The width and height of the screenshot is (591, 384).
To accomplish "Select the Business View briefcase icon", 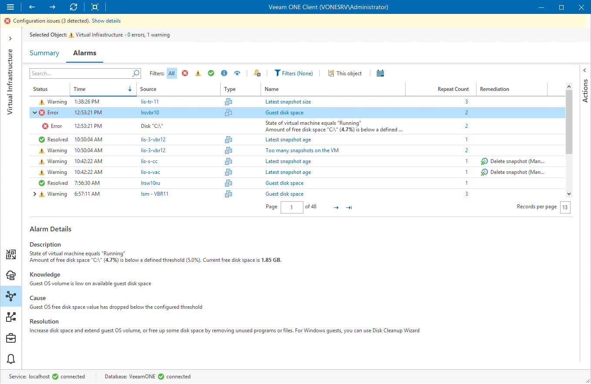I will [11, 338].
